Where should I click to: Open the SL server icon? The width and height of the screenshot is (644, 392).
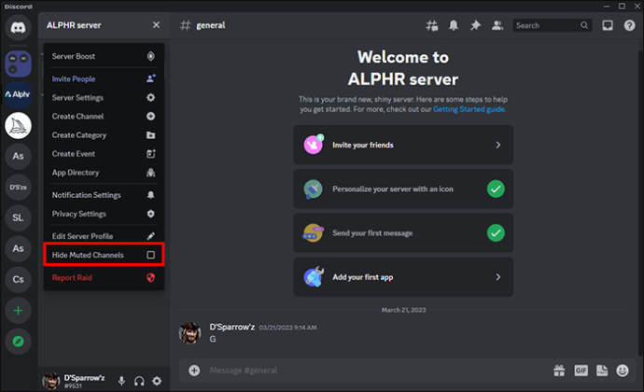pyautogui.click(x=18, y=217)
